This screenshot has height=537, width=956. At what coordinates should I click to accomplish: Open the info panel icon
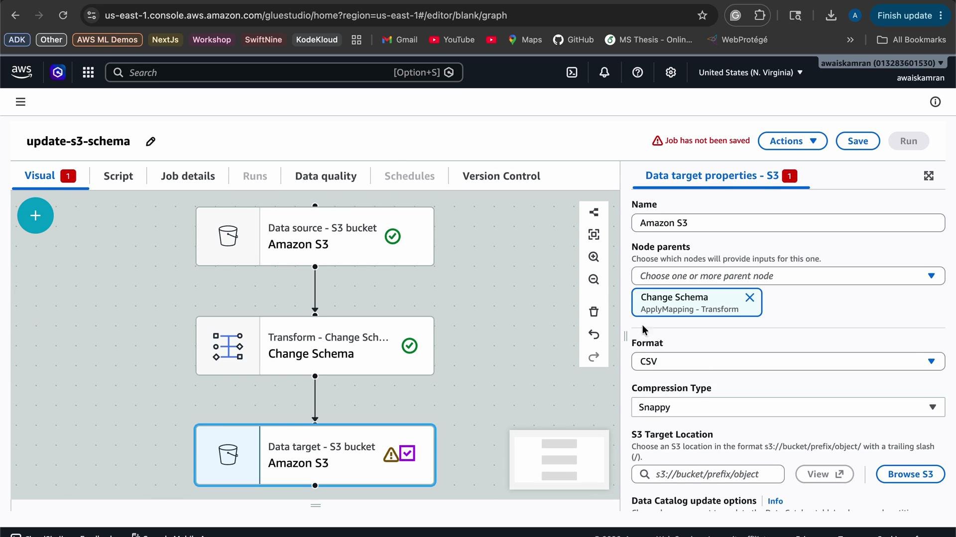(935, 102)
